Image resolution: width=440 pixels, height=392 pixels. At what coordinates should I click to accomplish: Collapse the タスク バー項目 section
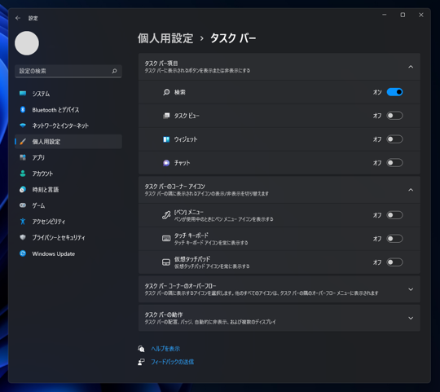(411, 67)
